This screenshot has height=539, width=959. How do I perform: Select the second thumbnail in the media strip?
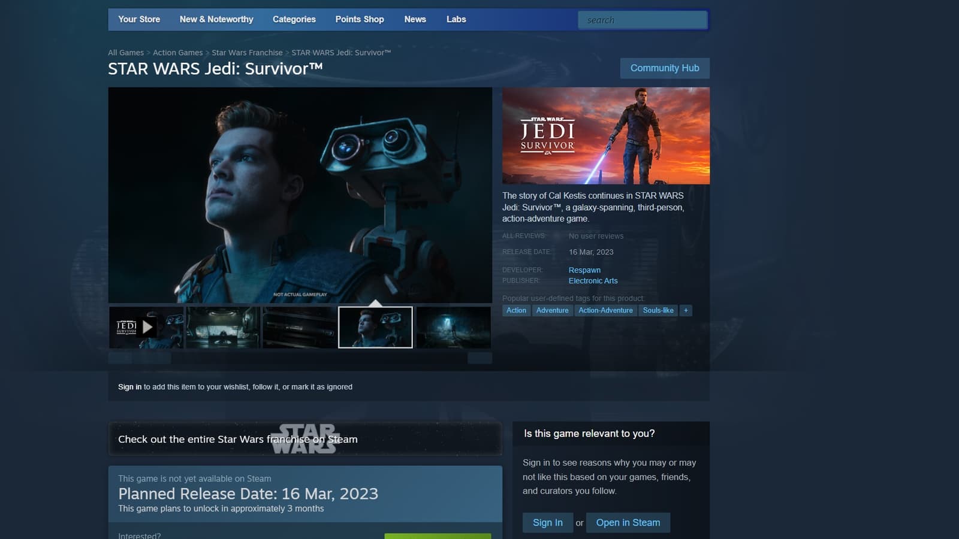point(223,327)
